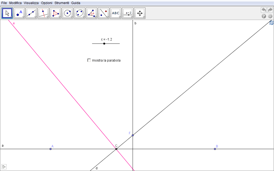Choose the New Point tool
The width and height of the screenshot is (274, 171).
pyautogui.click(x=19, y=13)
